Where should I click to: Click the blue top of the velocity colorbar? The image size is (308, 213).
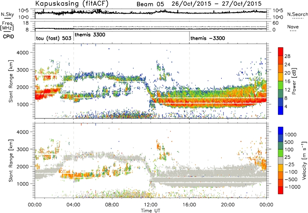pyautogui.click(x=281, y=131)
